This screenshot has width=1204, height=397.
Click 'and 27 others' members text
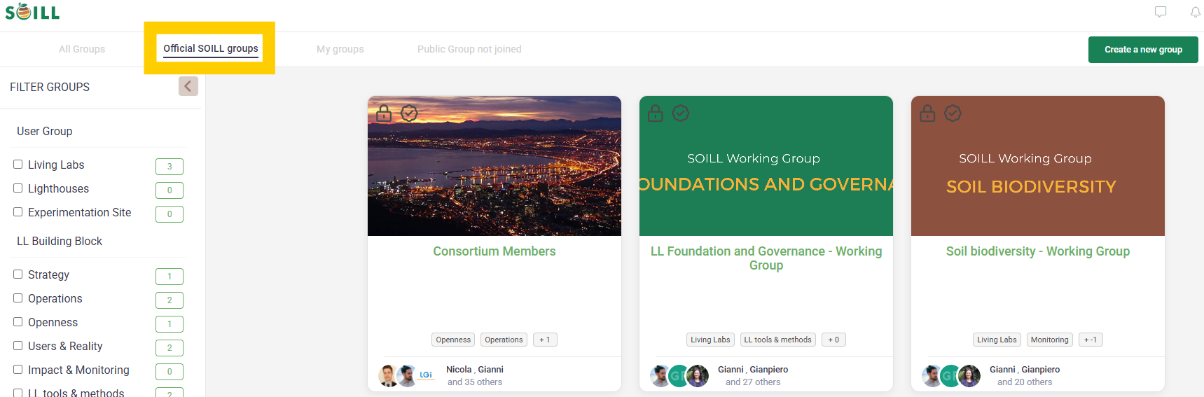(x=753, y=382)
